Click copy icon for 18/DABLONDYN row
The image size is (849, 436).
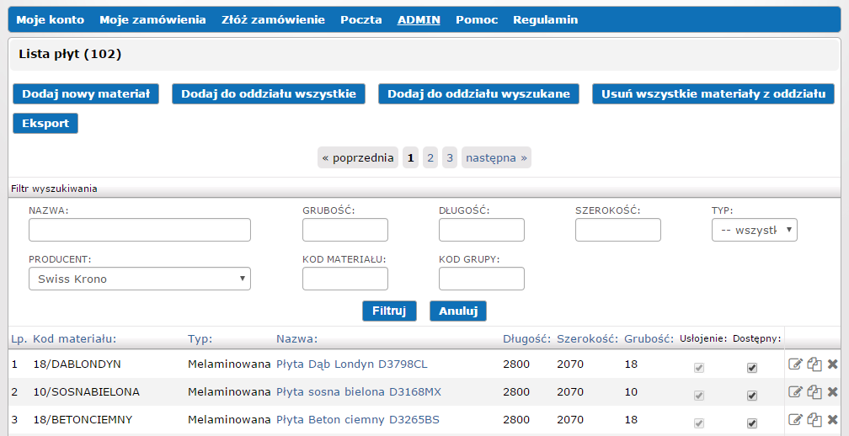814,364
